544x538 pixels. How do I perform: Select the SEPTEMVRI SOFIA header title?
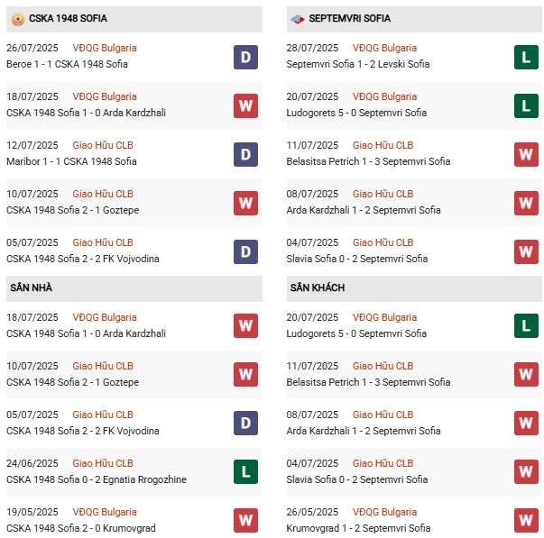click(349, 18)
